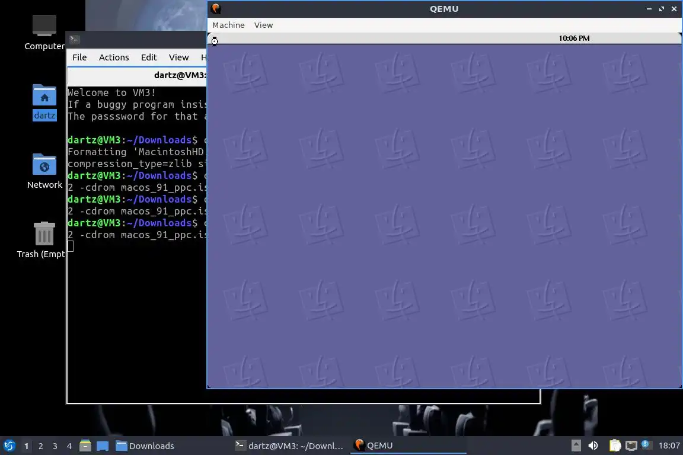The width and height of the screenshot is (683, 455).
Task: Click the terminal cursor block at the prompt
Action: 71,246
